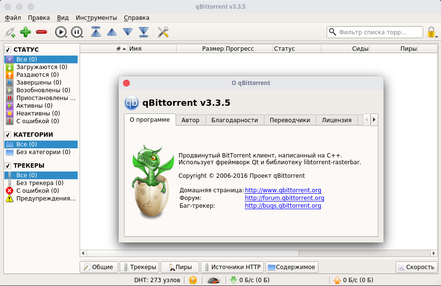Open http://bugs.qbittorrent.org link
The width and height of the screenshot is (441, 286).
pyautogui.click(x=283, y=206)
